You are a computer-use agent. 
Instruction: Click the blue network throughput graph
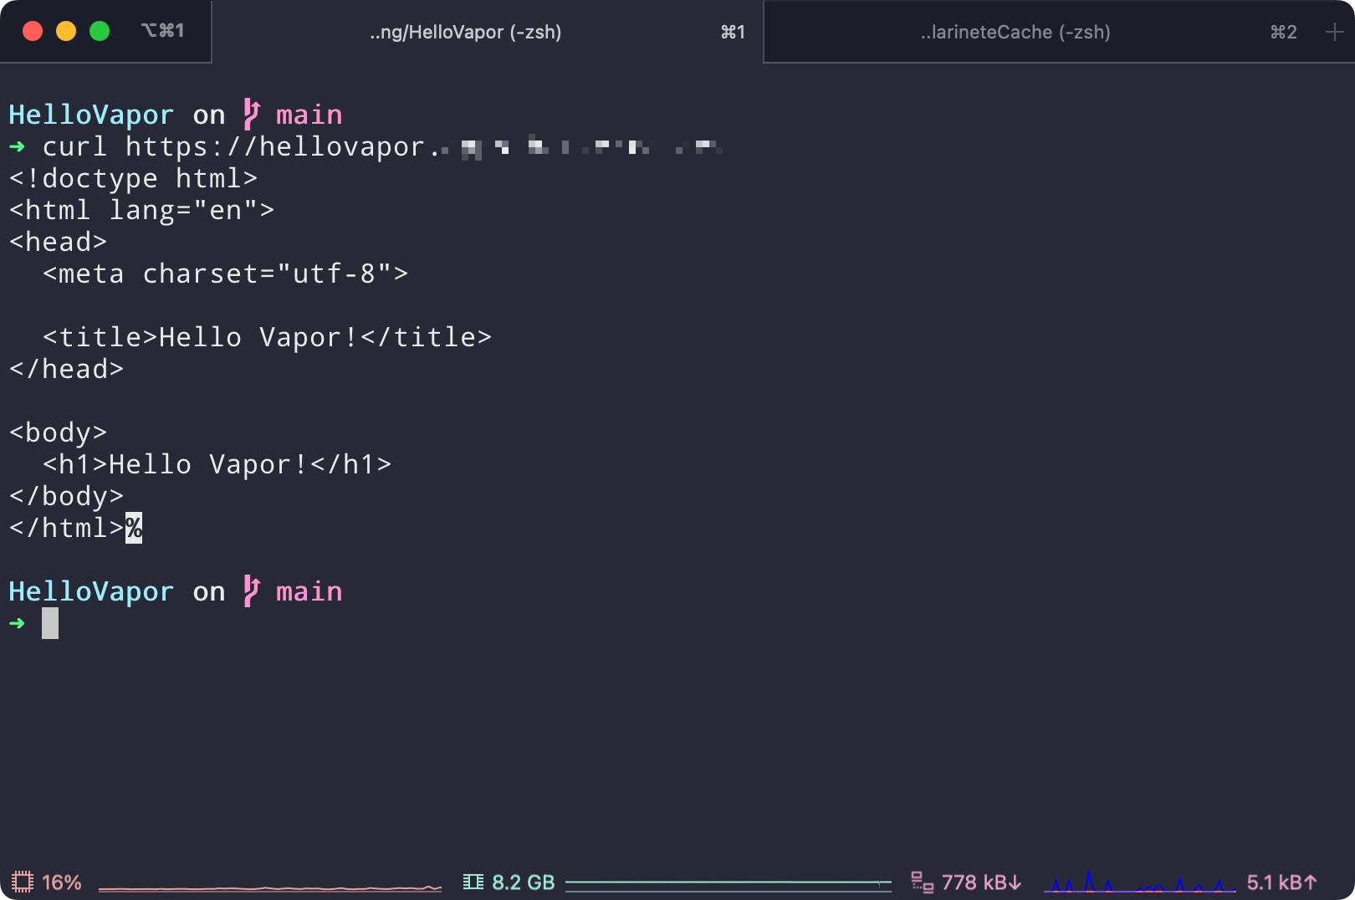pyautogui.click(x=1140, y=882)
